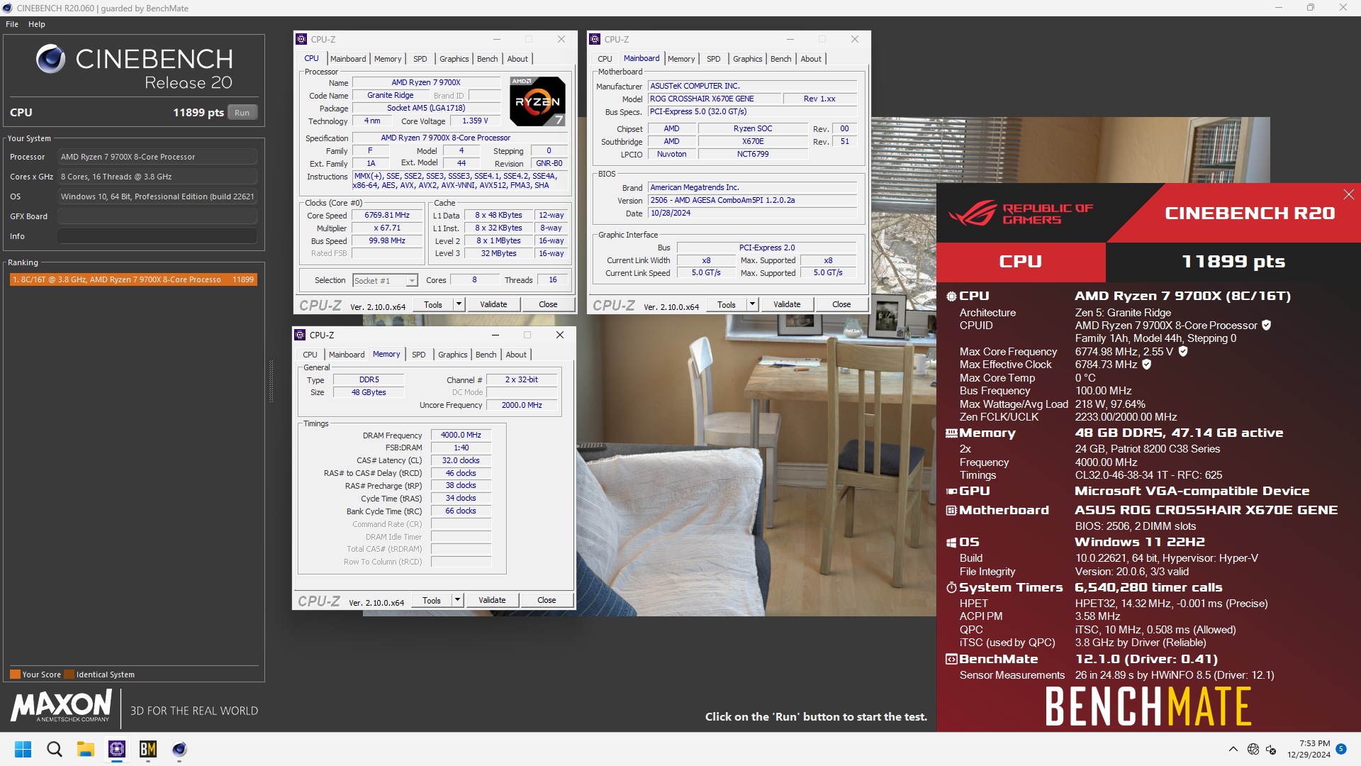The width and height of the screenshot is (1361, 766).
Task: Click Validate in the memory CPU-Z window
Action: [492, 600]
